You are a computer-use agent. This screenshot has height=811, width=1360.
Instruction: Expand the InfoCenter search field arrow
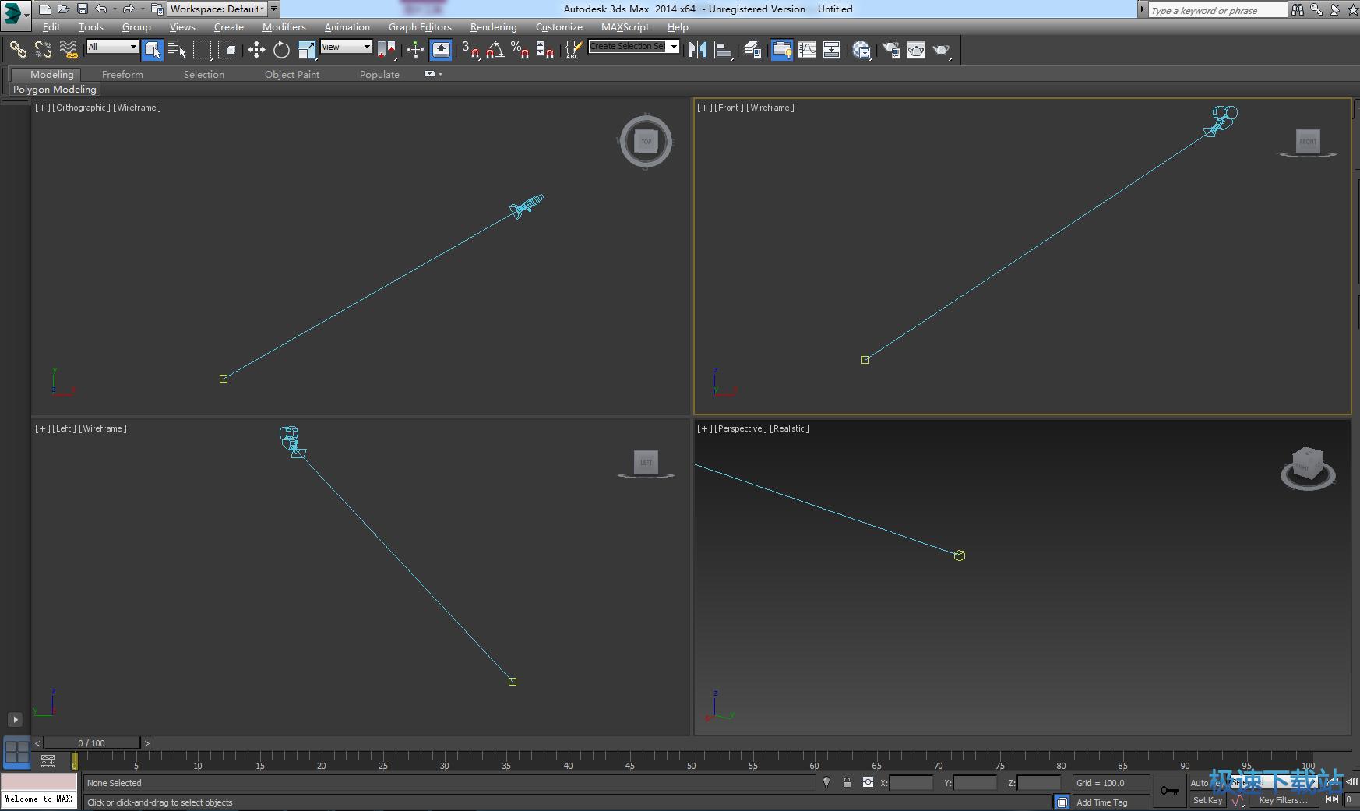pos(1143,9)
